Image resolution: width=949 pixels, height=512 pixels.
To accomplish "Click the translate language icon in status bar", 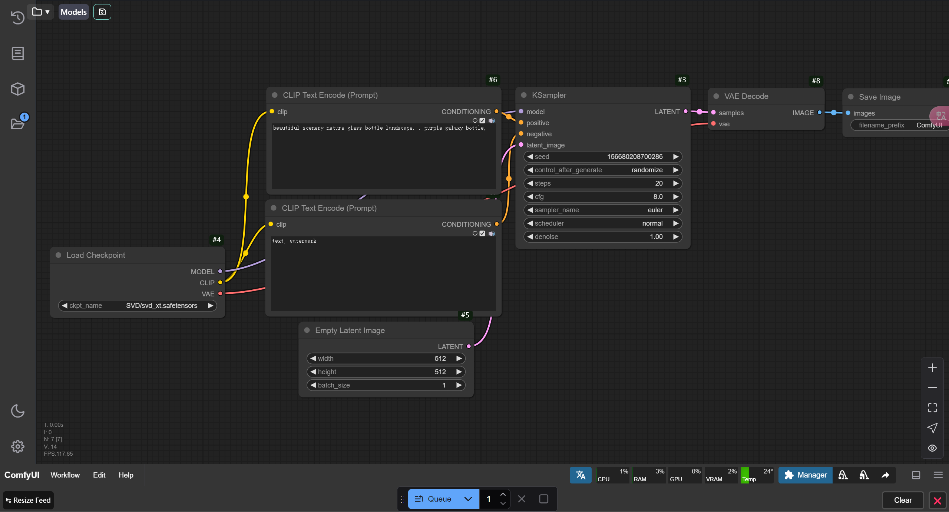I will (x=581, y=475).
